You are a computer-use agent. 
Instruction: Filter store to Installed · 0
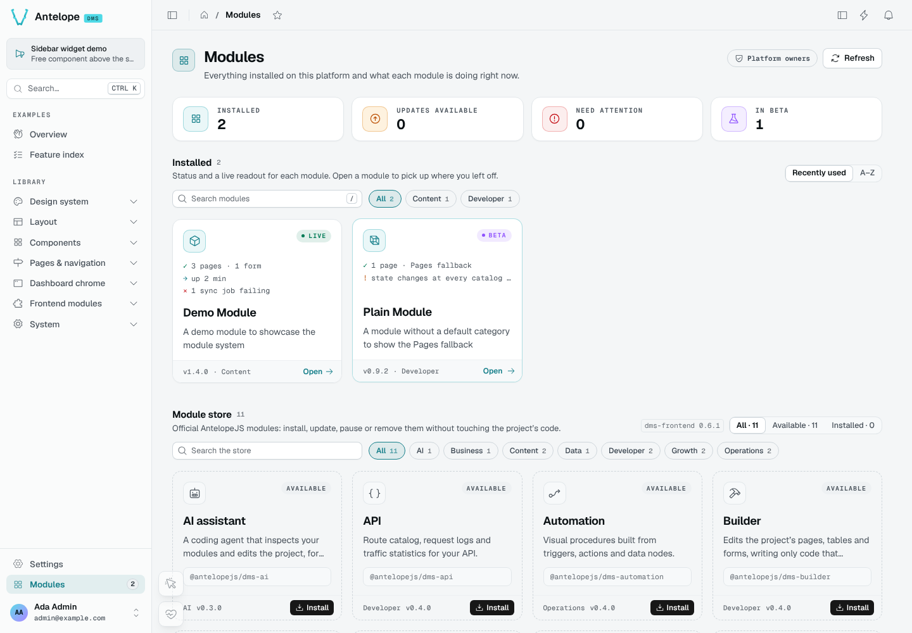852,425
